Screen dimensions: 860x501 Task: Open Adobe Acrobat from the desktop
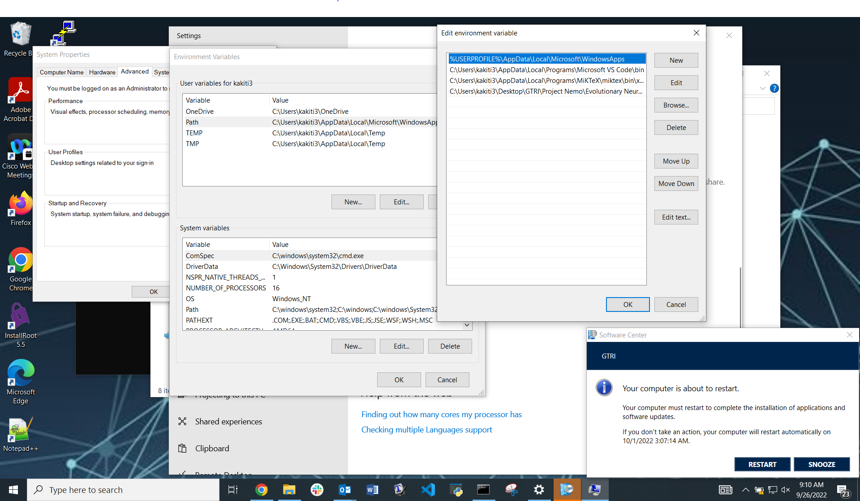20,90
